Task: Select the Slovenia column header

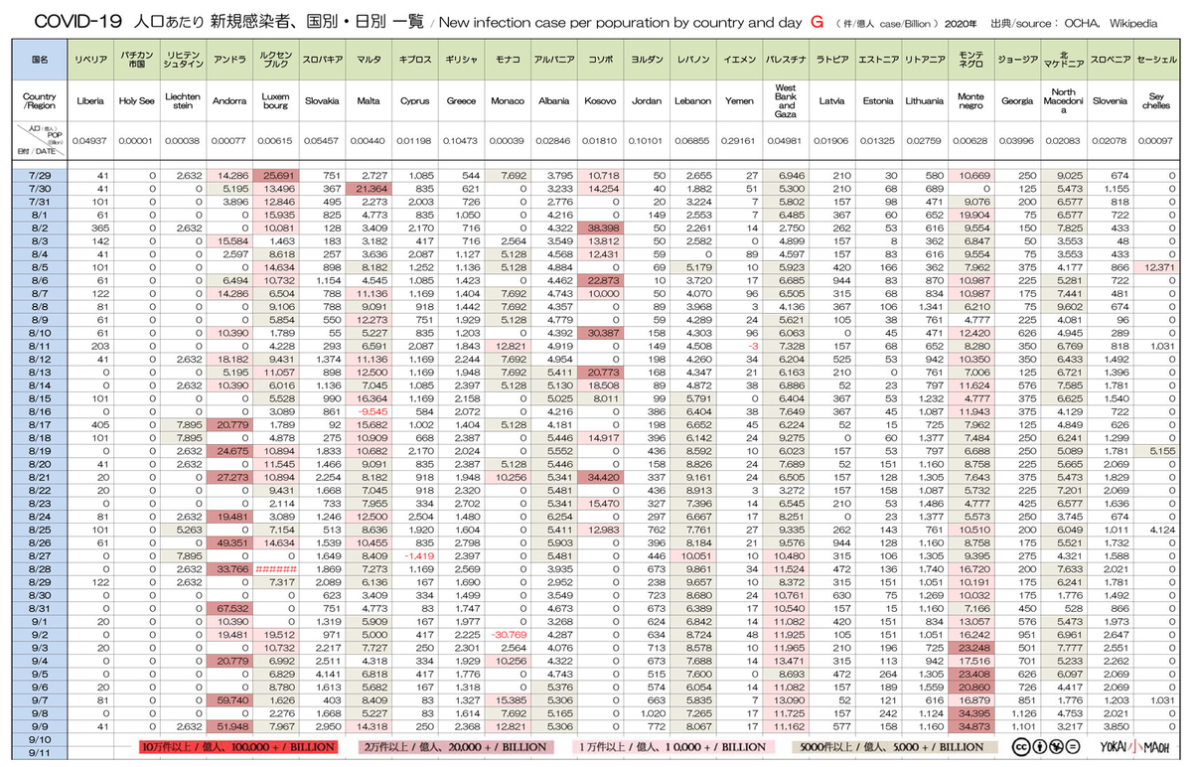Action: click(1110, 99)
